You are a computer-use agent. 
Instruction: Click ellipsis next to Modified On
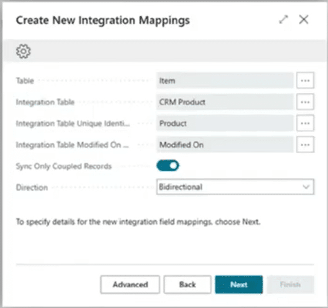305,145
